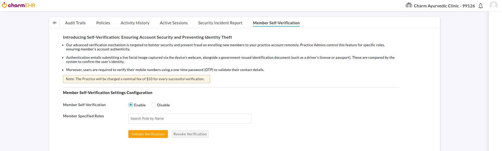Open the Policies tab

tap(103, 23)
